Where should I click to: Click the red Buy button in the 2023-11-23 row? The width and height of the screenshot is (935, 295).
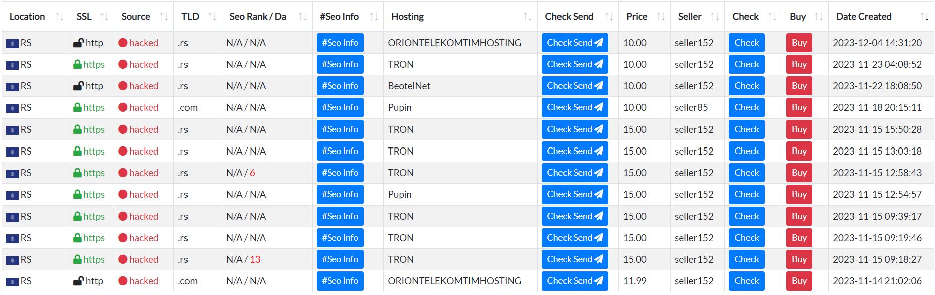[799, 64]
